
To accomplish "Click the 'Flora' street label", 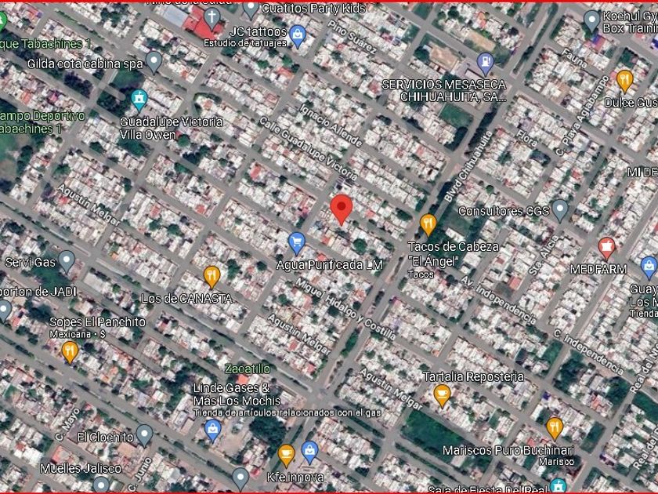I will pyautogui.click(x=526, y=138).
